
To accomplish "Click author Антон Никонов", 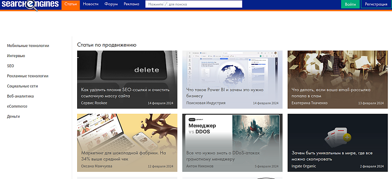I will pyautogui.click(x=200, y=166).
